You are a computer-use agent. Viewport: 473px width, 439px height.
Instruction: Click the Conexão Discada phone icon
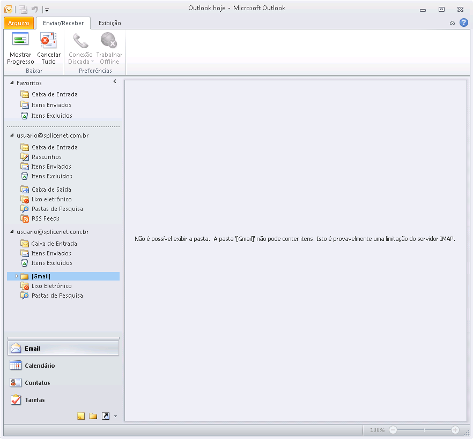80,40
